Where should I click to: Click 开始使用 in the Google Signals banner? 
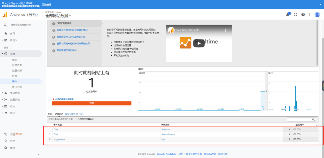click(x=47, y=4)
